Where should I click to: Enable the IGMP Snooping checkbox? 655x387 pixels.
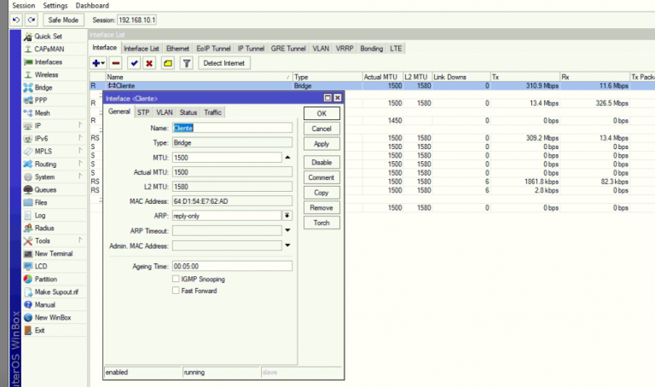[176, 279]
